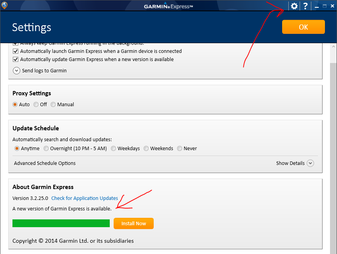337x254 pixels.
Task: Click the Update Schedule heading
Action: coord(36,128)
